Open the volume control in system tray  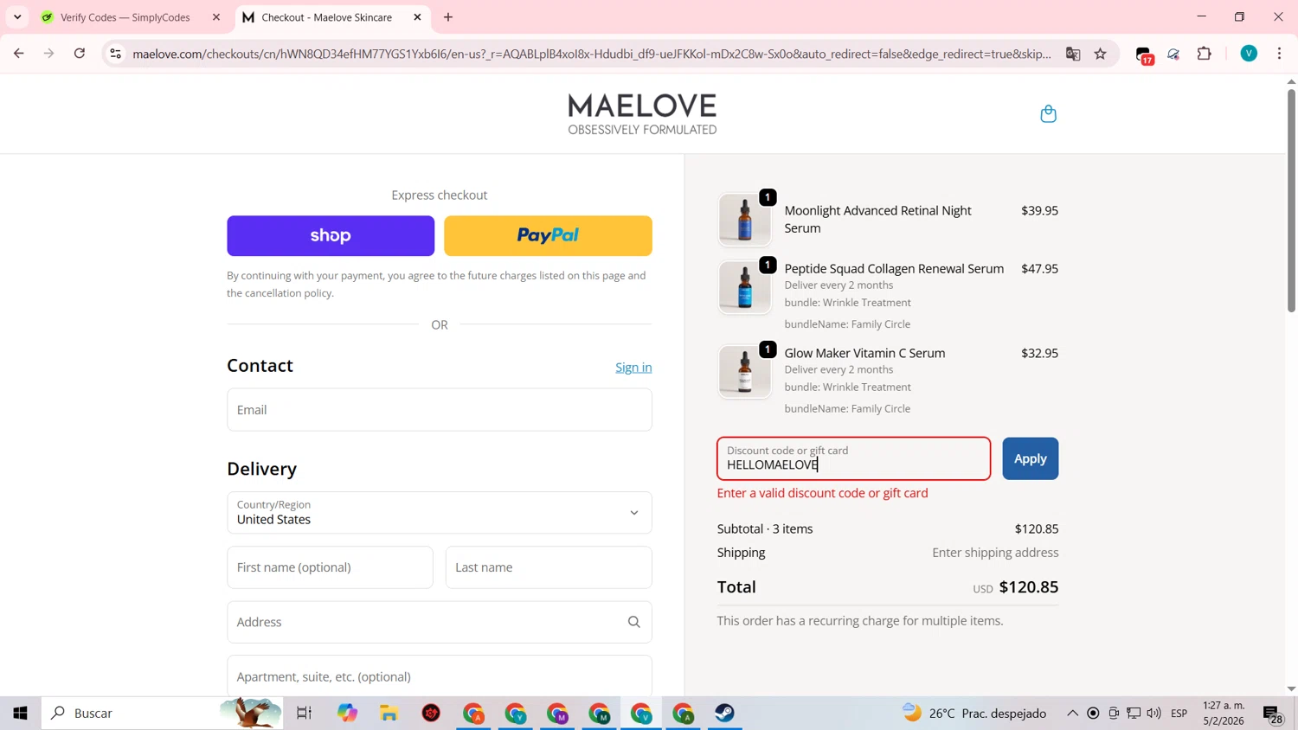coord(1153,714)
